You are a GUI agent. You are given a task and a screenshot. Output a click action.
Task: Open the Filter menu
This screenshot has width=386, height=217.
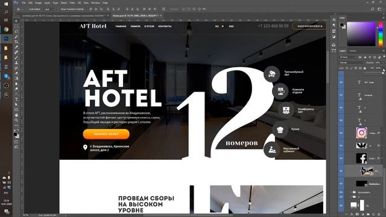tap(72, 2)
